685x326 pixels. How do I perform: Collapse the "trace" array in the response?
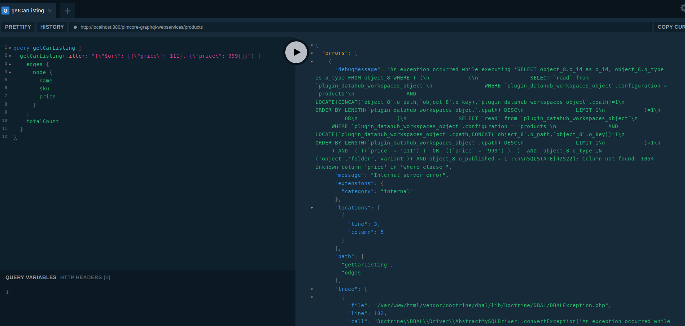coord(312,289)
